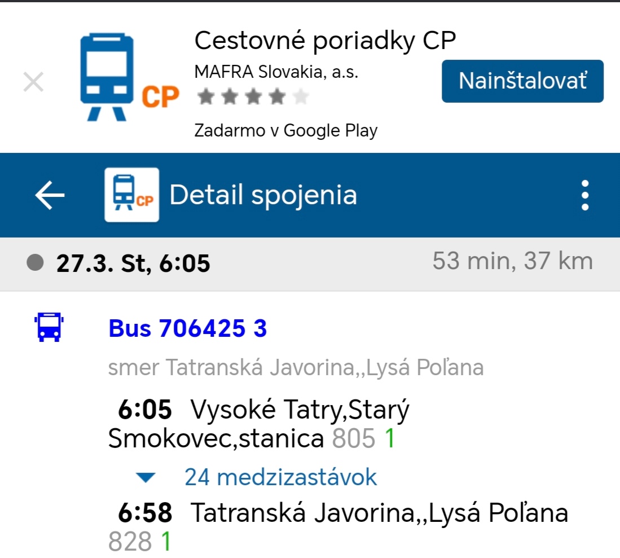Open the Cestovné poriadky CP ad title
The height and width of the screenshot is (558, 620).
click(324, 41)
